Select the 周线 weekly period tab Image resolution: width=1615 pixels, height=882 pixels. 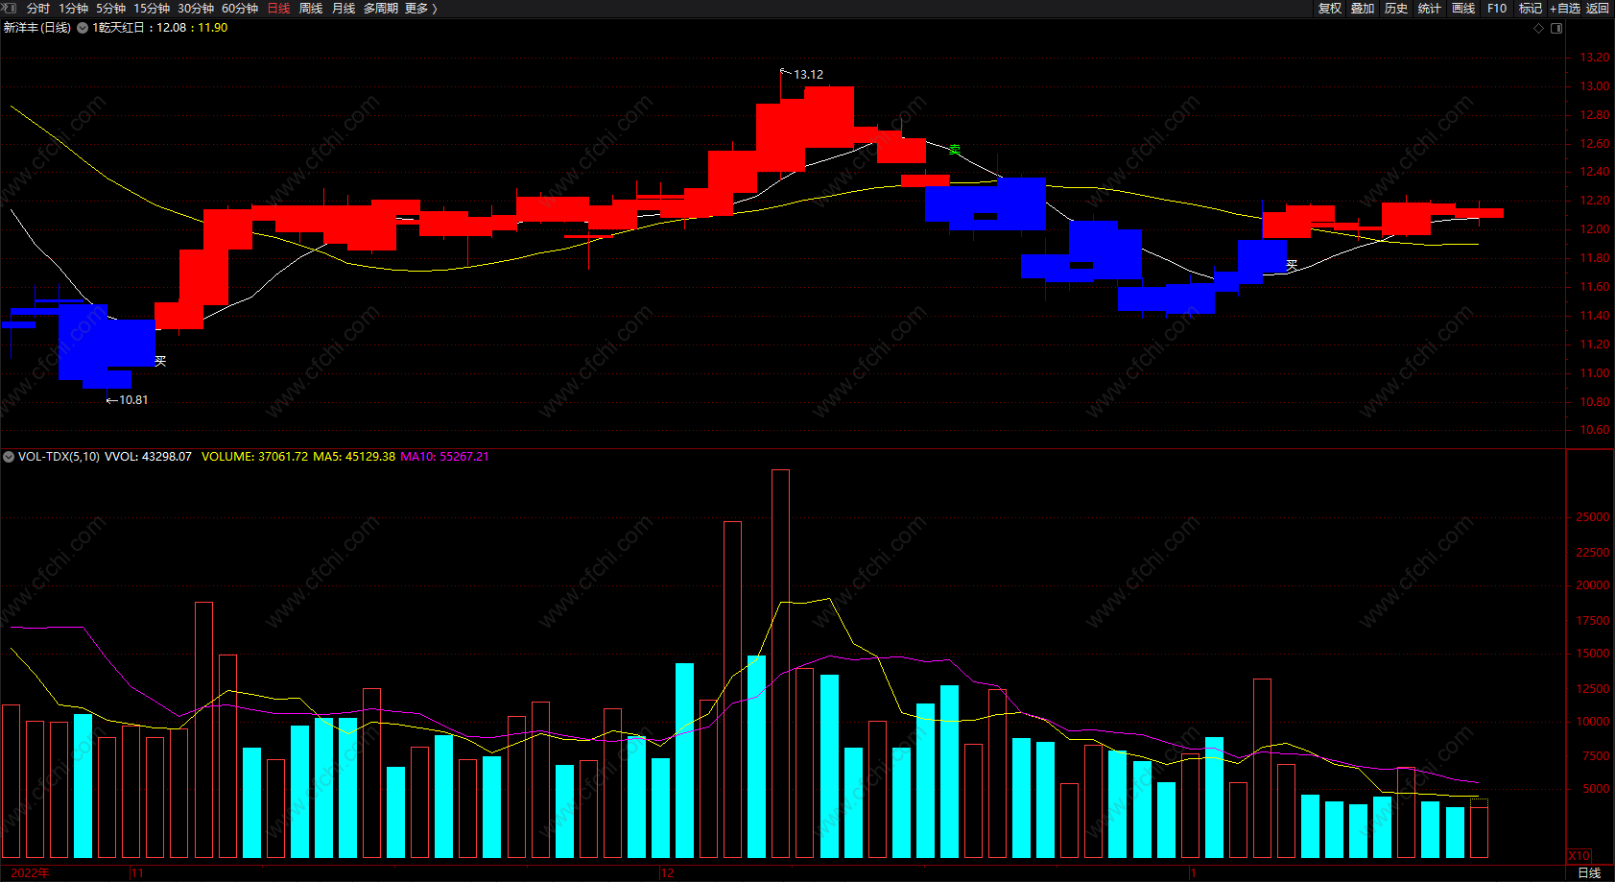click(311, 9)
